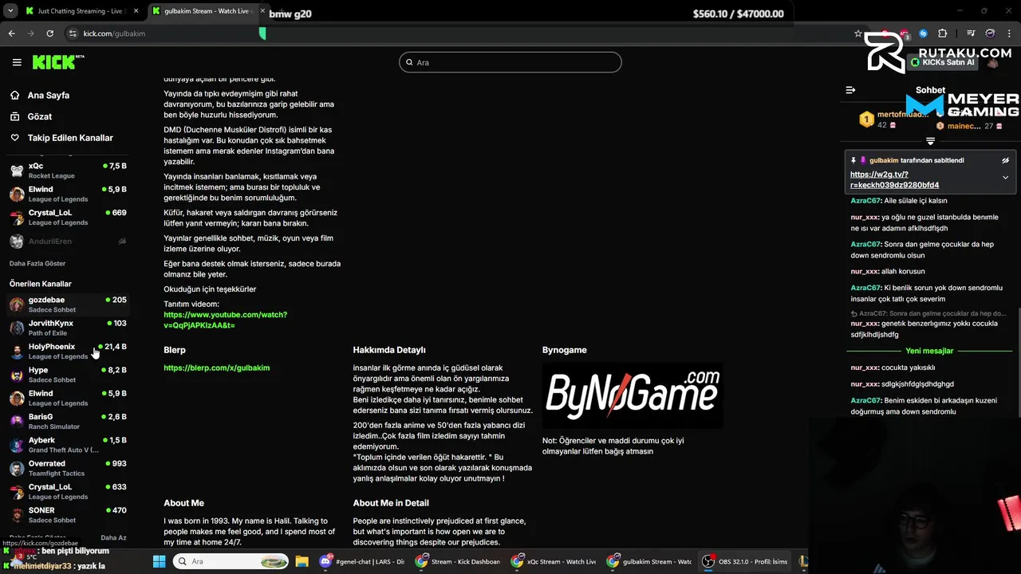
Task: Click the kick.com/gulbakim address bar
Action: click(x=459, y=33)
